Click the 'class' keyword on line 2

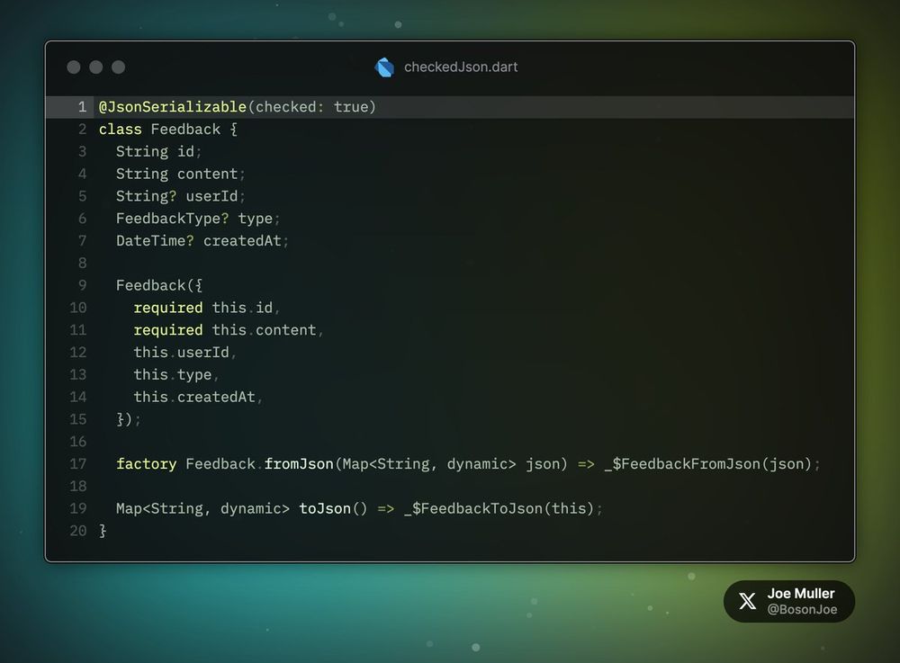click(120, 130)
